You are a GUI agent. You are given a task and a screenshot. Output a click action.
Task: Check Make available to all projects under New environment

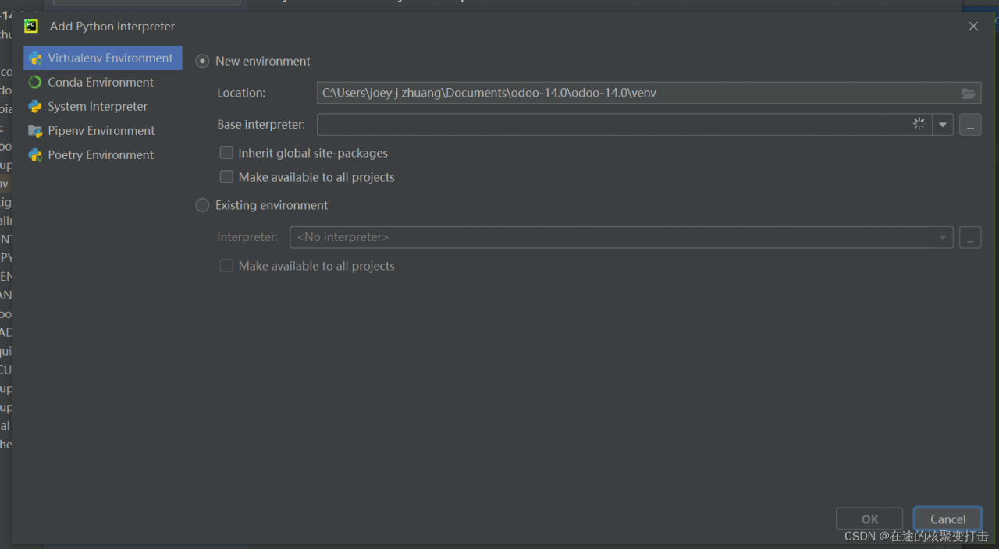click(x=226, y=177)
